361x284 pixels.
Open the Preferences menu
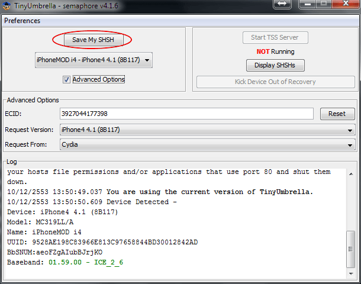[x=22, y=21]
